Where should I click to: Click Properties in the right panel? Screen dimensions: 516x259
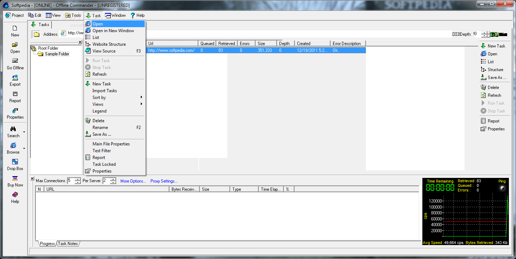[x=492, y=129]
